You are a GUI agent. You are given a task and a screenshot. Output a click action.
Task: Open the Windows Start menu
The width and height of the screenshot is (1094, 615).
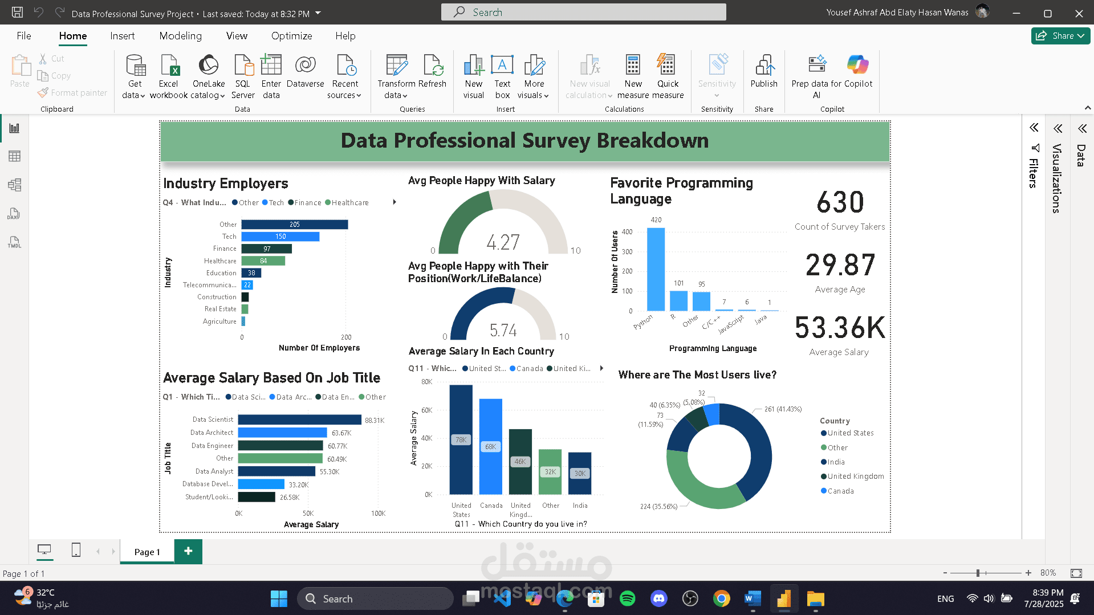(x=279, y=598)
